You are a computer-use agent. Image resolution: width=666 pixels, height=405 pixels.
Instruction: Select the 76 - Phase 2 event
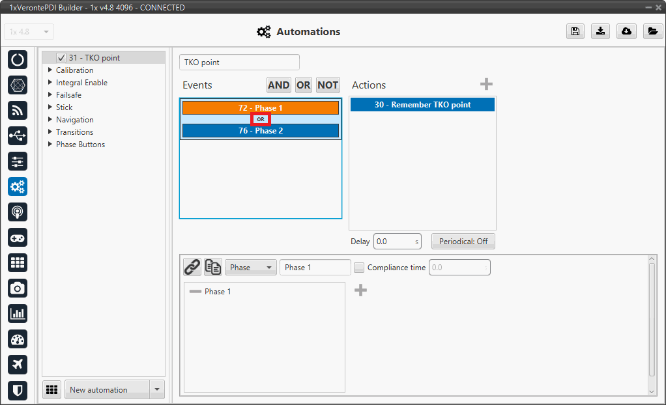tap(261, 131)
